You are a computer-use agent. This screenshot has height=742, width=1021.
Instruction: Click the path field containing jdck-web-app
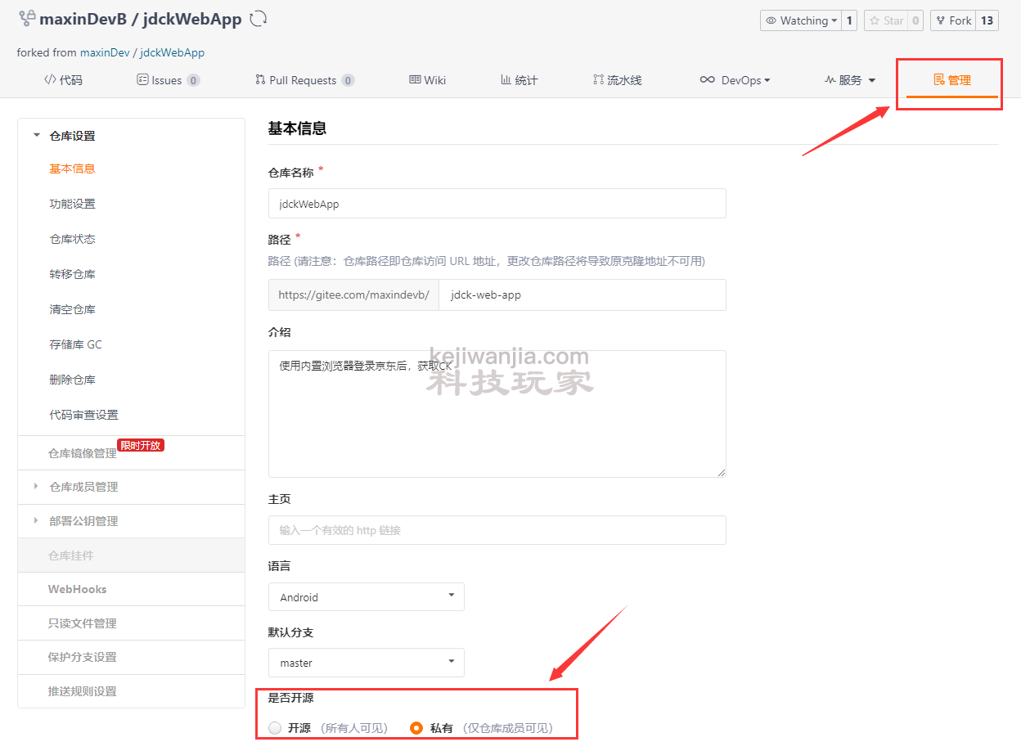(582, 295)
